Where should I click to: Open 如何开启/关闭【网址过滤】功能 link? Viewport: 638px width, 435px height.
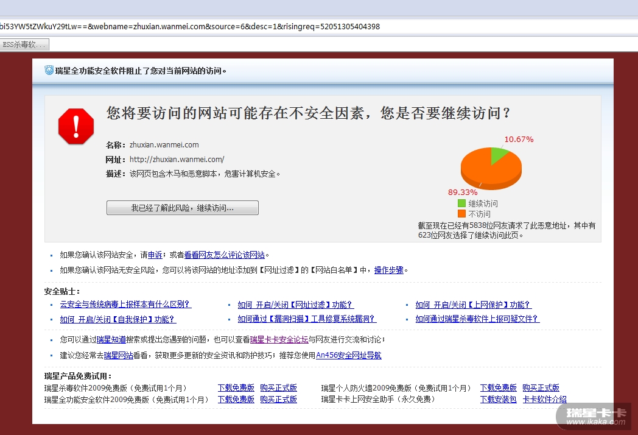[x=296, y=305]
